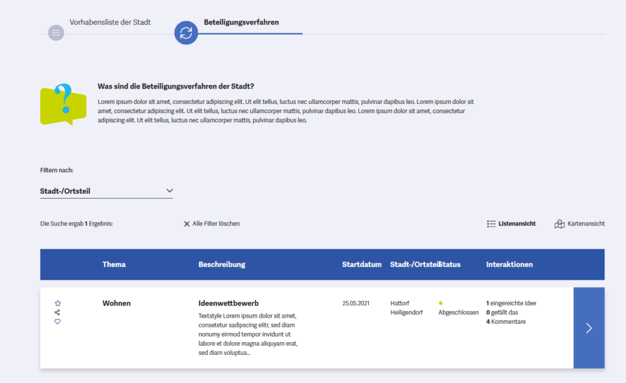Click the map view icon
This screenshot has width=626, height=383.
[559, 224]
